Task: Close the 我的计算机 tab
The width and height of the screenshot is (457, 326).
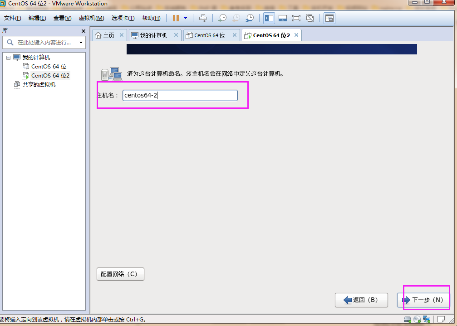Action: tap(176, 35)
